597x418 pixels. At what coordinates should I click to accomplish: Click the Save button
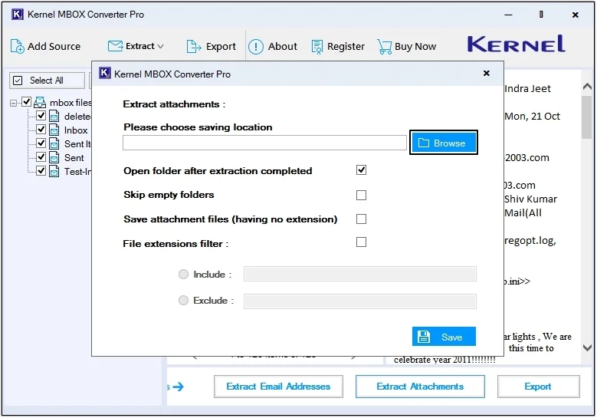pos(444,337)
